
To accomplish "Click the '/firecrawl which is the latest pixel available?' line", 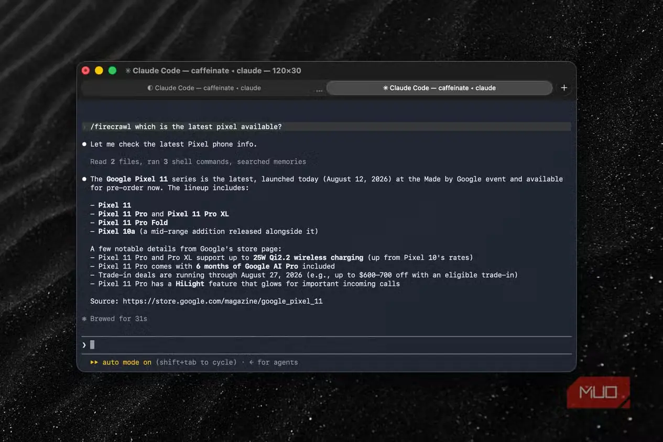I will (327, 127).
